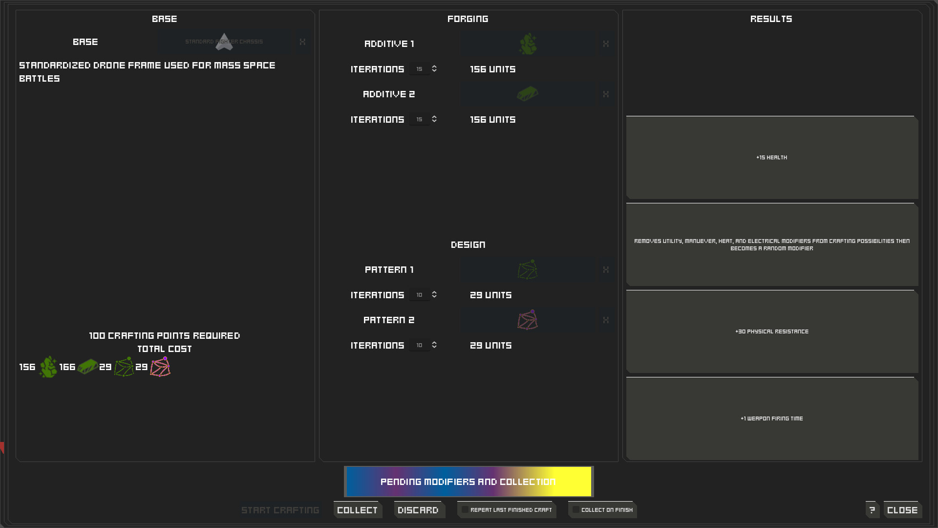The width and height of the screenshot is (938, 528).
Task: Remove Additive 2 using its X icon
Action: [606, 94]
